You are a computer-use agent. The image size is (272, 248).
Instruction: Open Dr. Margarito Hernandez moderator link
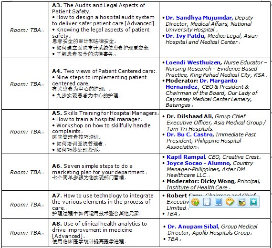201,83
